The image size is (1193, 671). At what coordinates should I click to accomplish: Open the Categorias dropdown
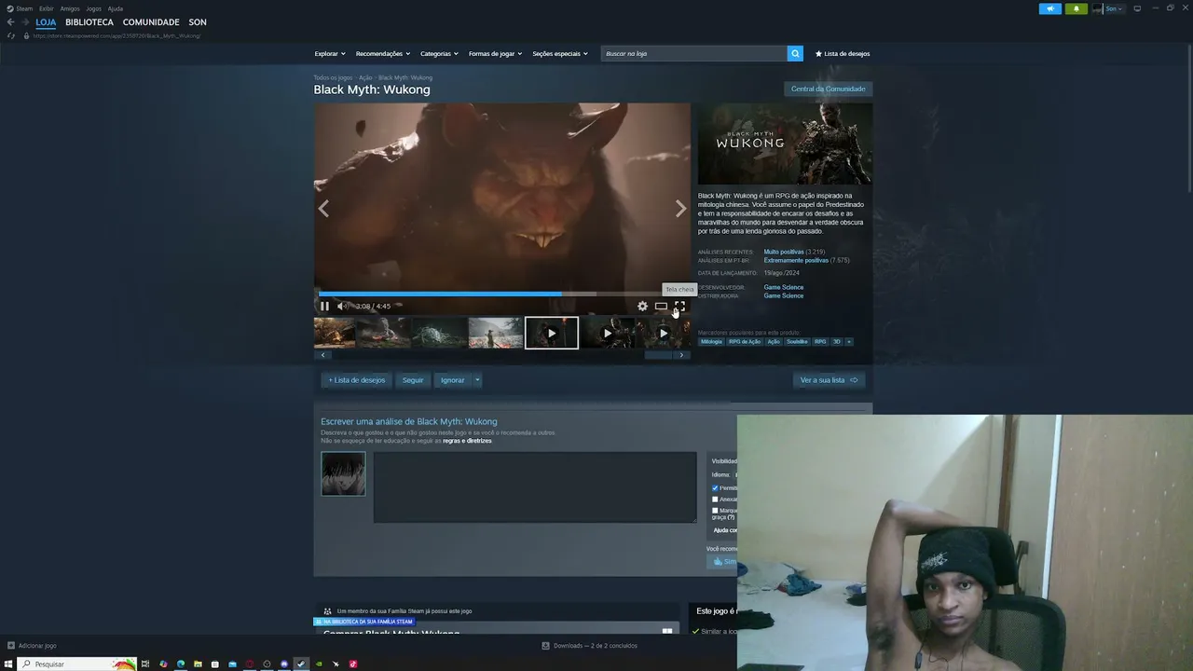pos(439,53)
